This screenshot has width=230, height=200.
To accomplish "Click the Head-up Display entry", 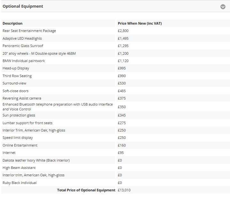I will (x=16, y=68).
